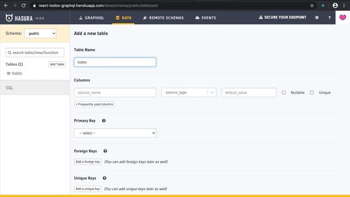The image size is (350, 197).
Task: Open the column_type dropdown
Action: tap(189, 92)
